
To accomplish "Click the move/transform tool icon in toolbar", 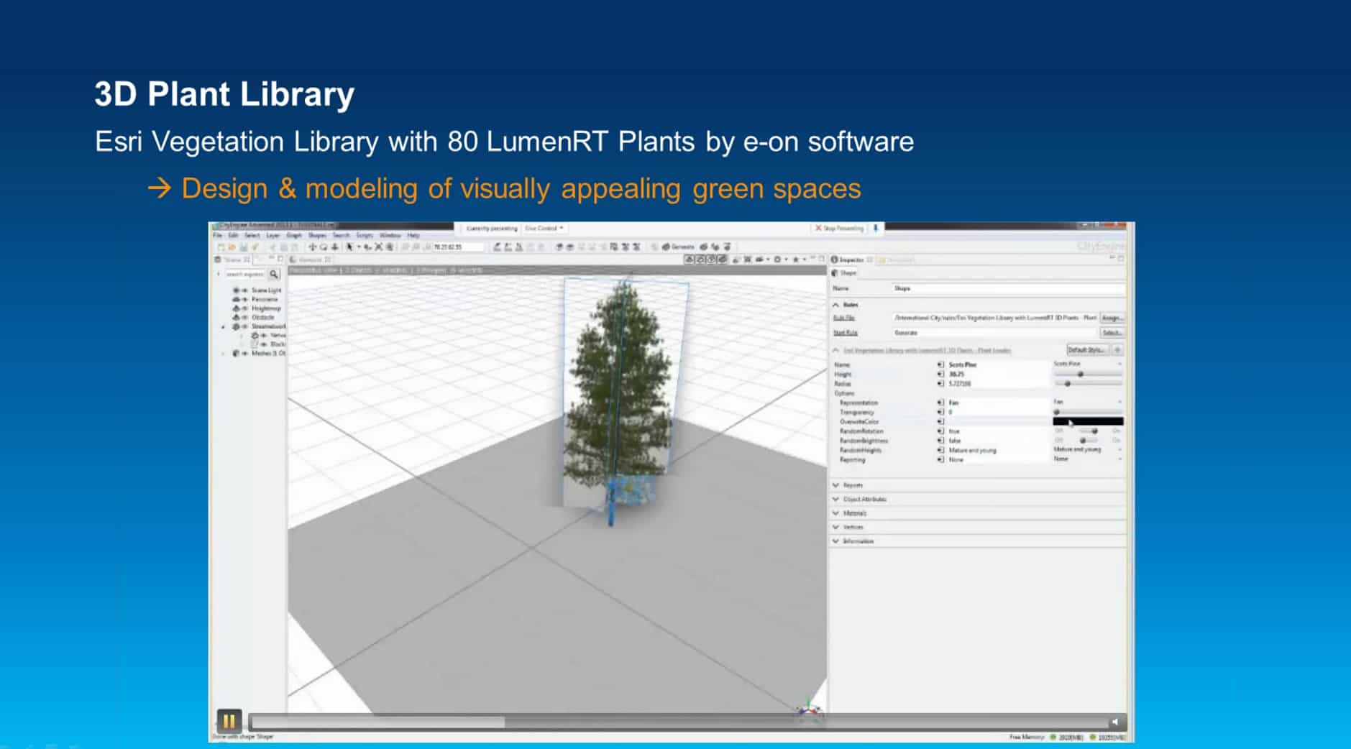I will 312,247.
